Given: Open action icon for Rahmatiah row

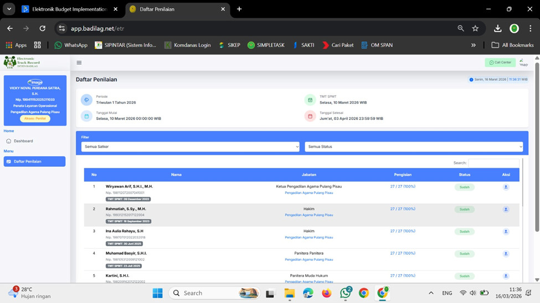Looking at the screenshot, I should tap(506, 210).
